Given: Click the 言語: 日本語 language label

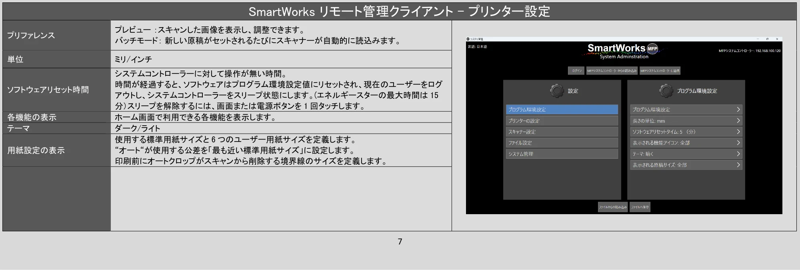Looking at the screenshot, I should pyautogui.click(x=478, y=47).
